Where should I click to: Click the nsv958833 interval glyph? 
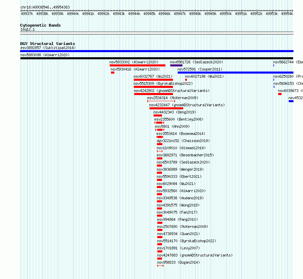pyautogui.click(x=160, y=266)
